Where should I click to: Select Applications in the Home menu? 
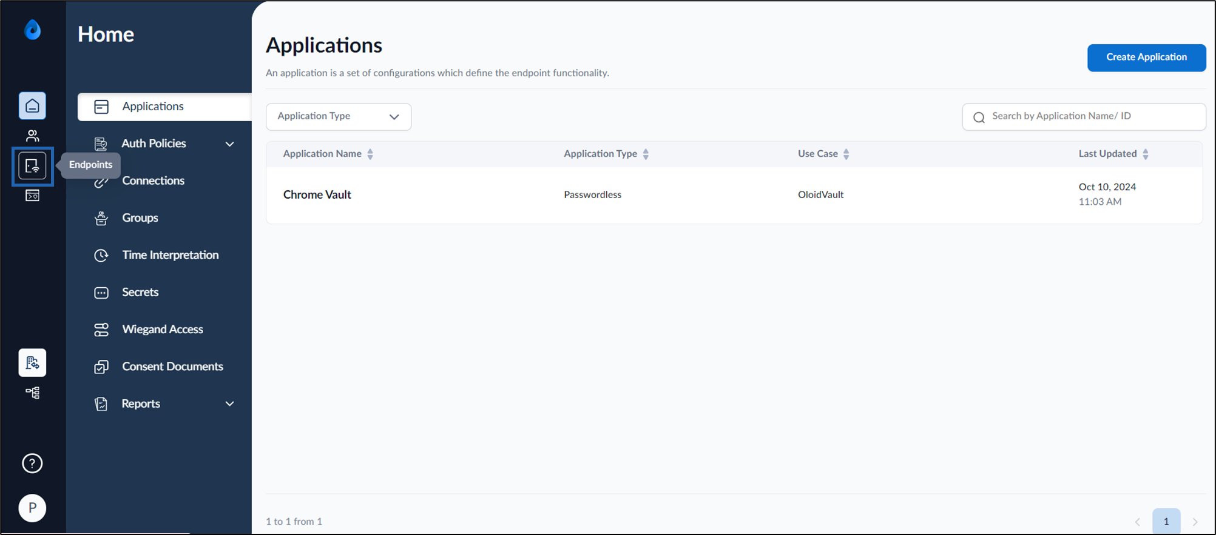(164, 107)
